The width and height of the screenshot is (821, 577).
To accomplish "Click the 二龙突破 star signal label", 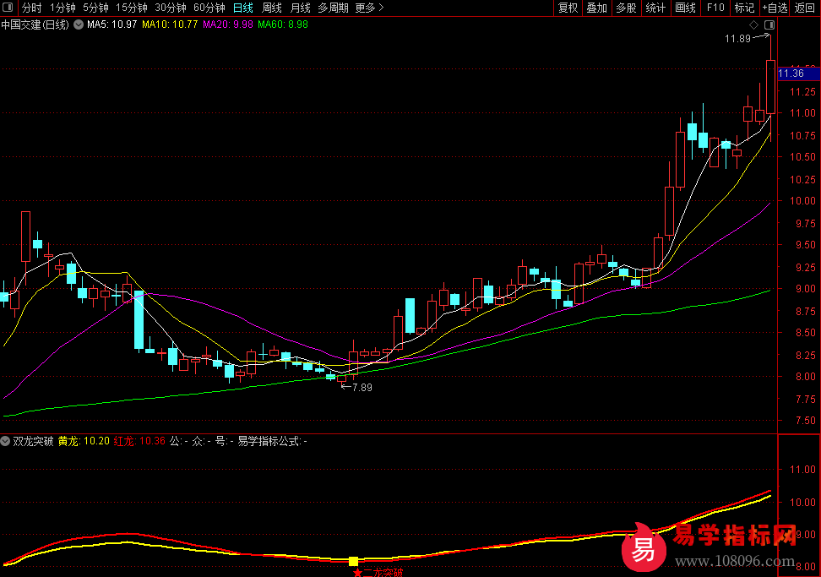I will click(x=378, y=572).
